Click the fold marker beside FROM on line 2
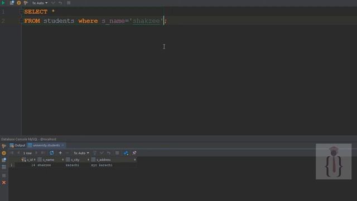 pyautogui.click(x=21, y=21)
